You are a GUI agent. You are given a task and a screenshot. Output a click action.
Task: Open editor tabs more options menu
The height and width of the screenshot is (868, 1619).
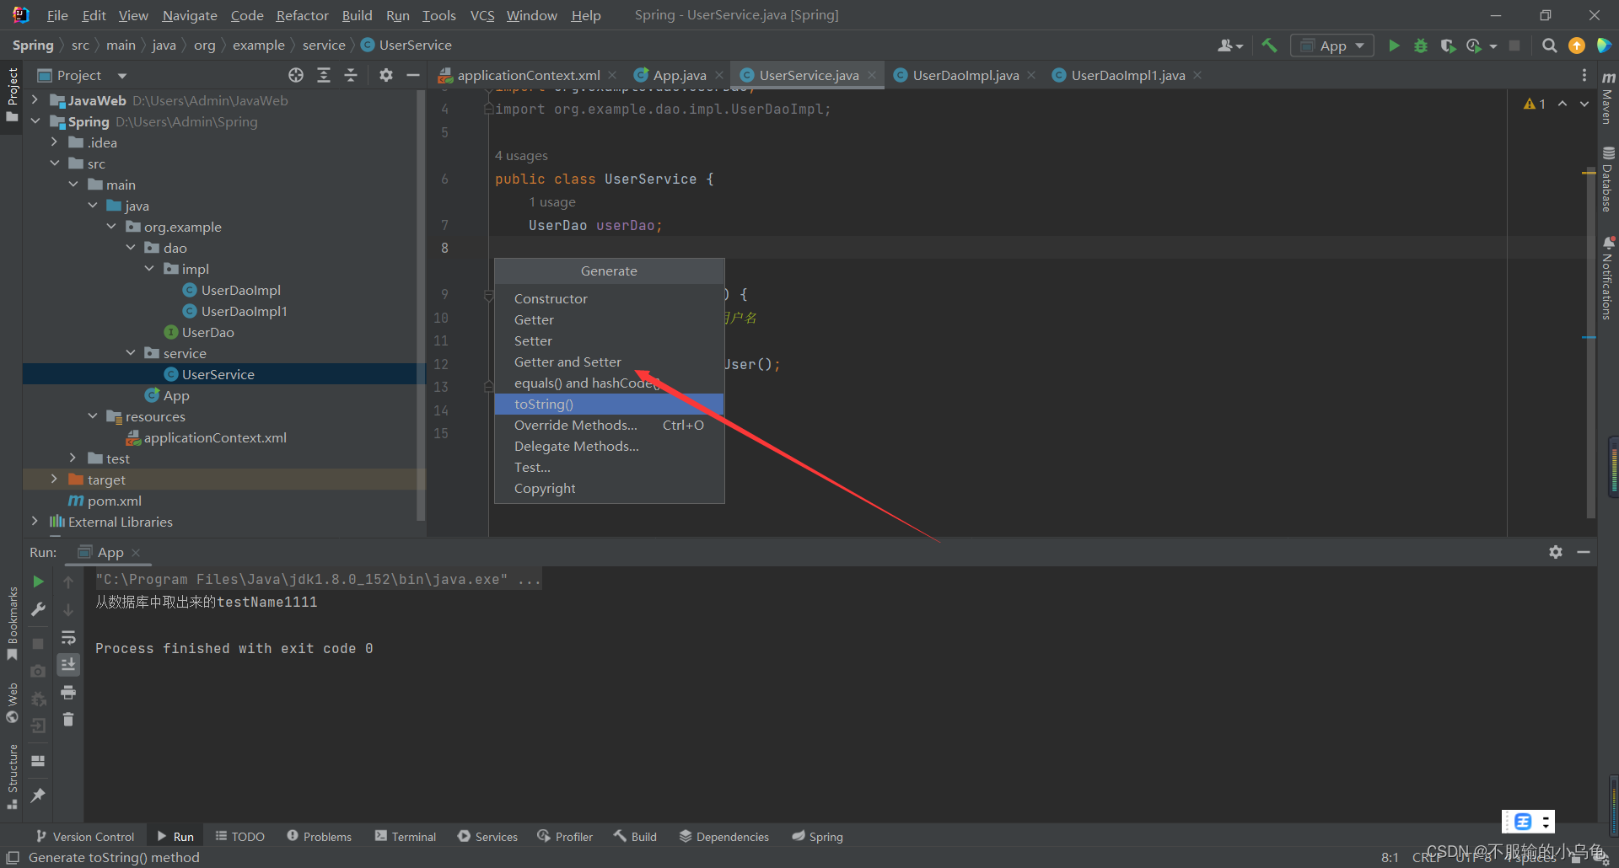pyautogui.click(x=1584, y=75)
